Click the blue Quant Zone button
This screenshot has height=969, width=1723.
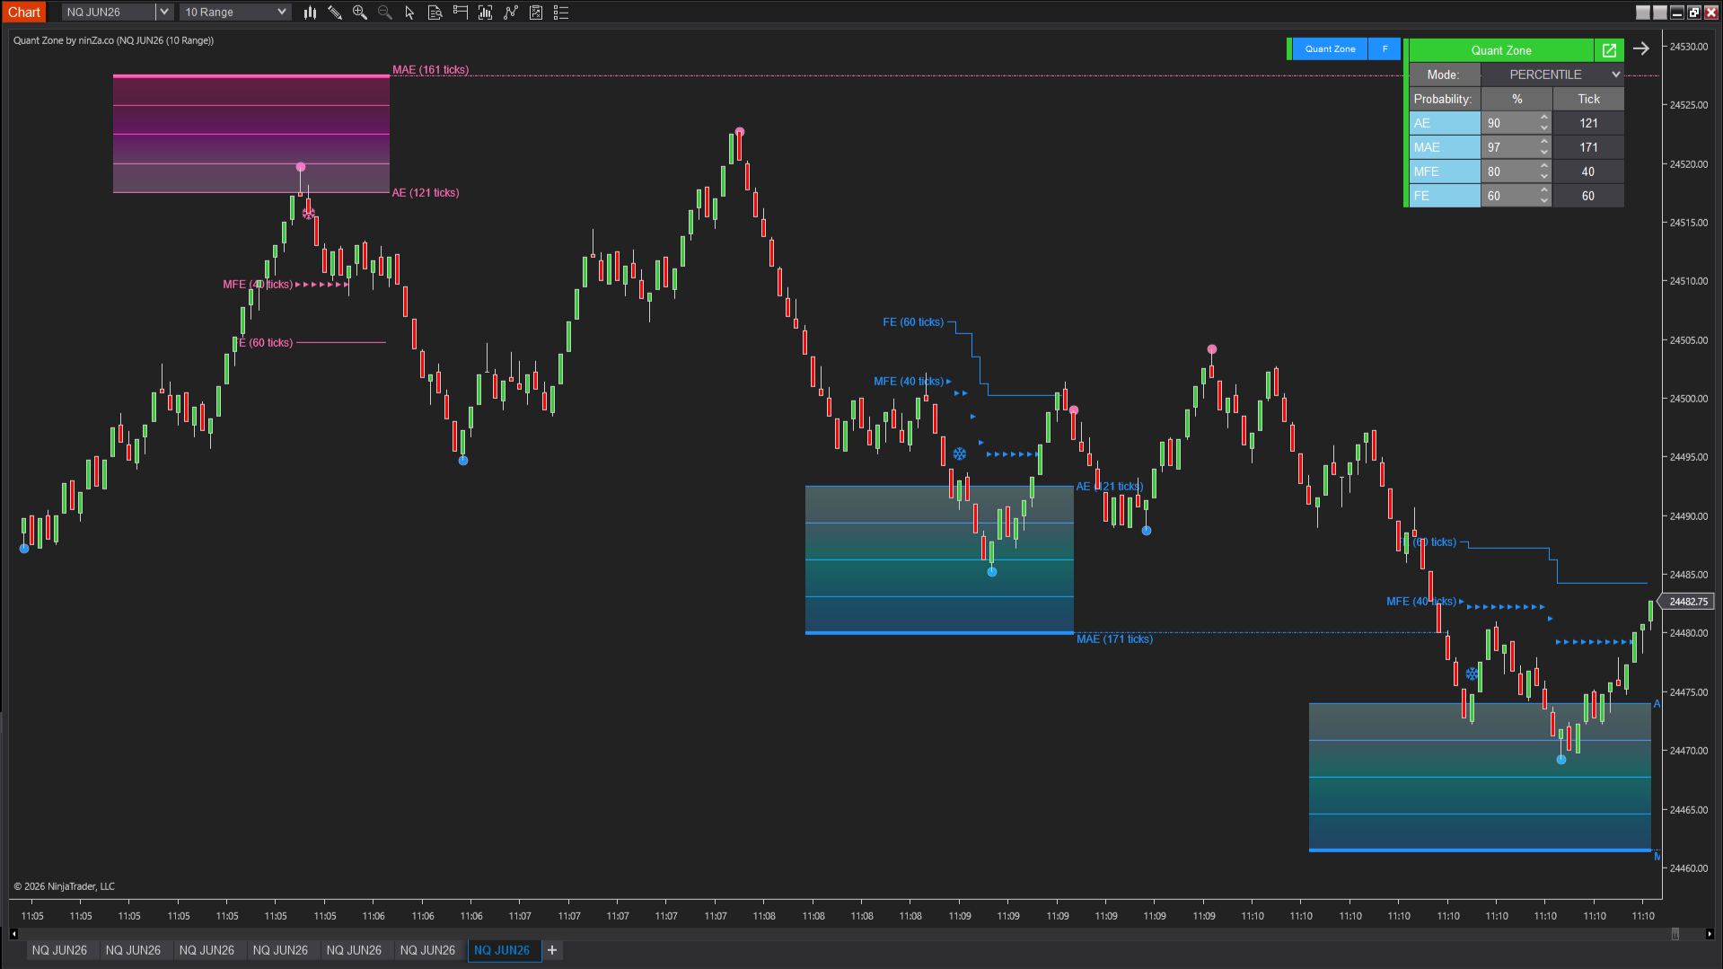(1330, 49)
